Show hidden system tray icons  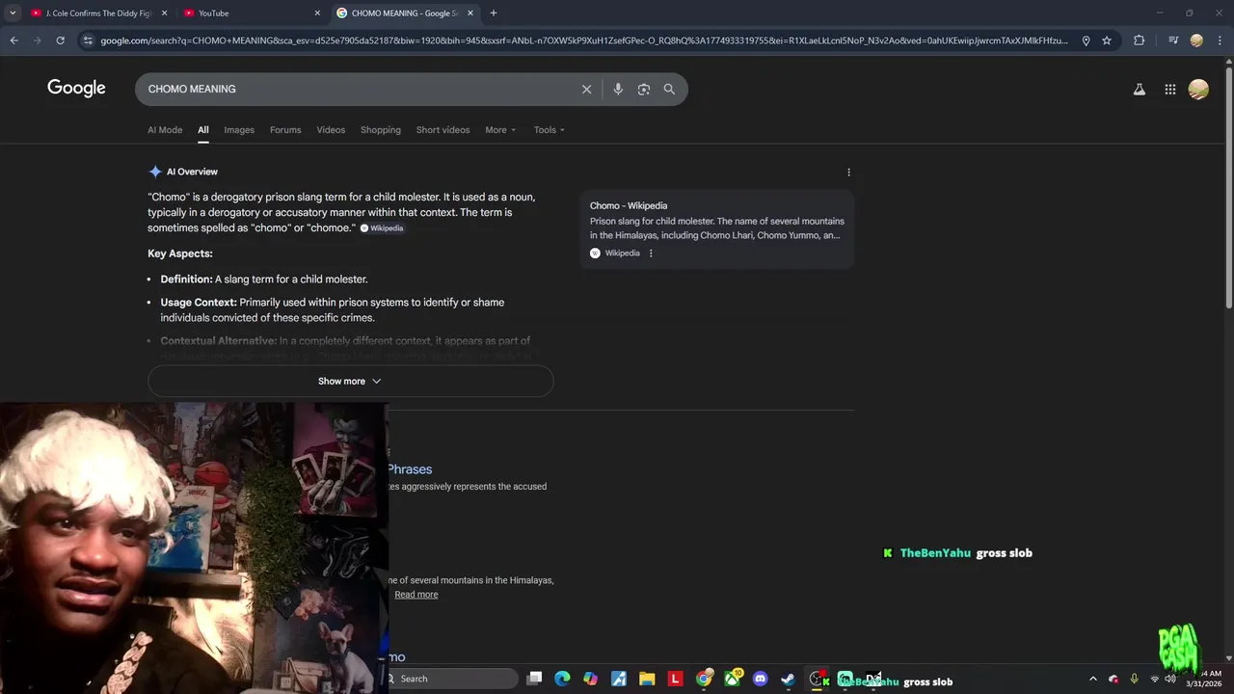[1092, 679]
